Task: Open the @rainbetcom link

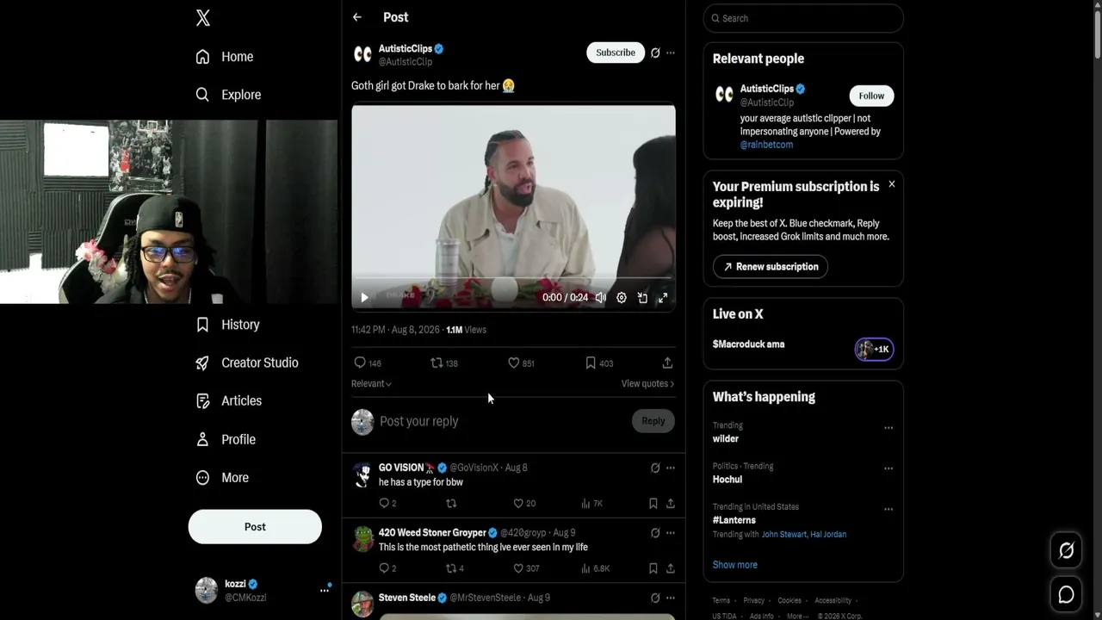Action: [766, 145]
